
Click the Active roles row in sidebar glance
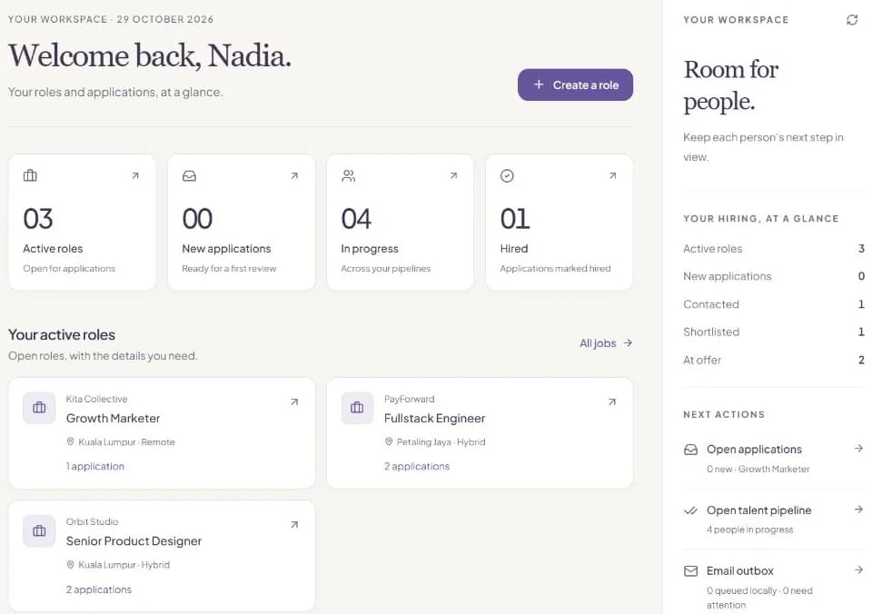tap(774, 249)
